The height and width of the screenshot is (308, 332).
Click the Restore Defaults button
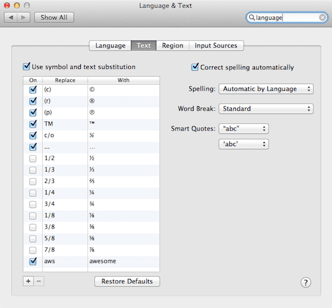tap(127, 281)
